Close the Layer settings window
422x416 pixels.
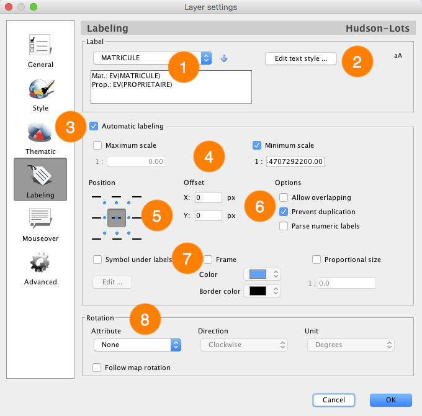point(9,7)
